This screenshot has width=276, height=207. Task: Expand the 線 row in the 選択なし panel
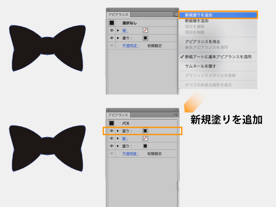[x=118, y=30]
